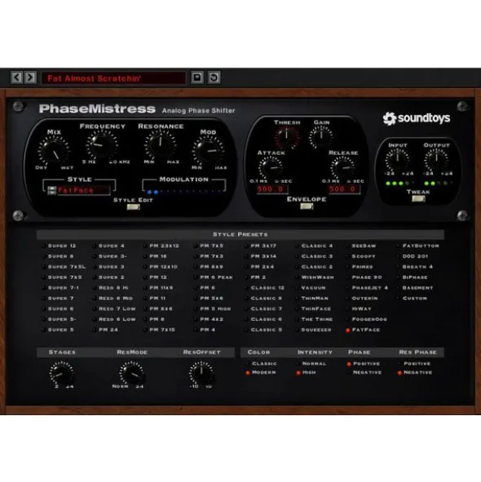This screenshot has width=481, height=482.
Task: Click the Gain knob
Action: pos(321,136)
